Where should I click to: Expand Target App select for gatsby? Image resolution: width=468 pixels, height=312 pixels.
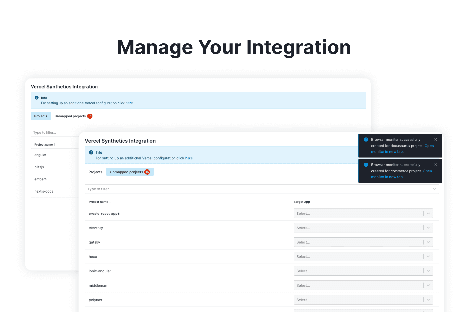pos(428,242)
